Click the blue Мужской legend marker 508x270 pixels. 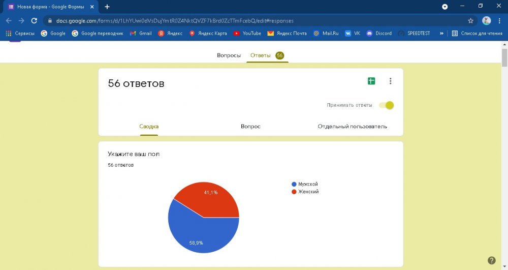(294, 184)
